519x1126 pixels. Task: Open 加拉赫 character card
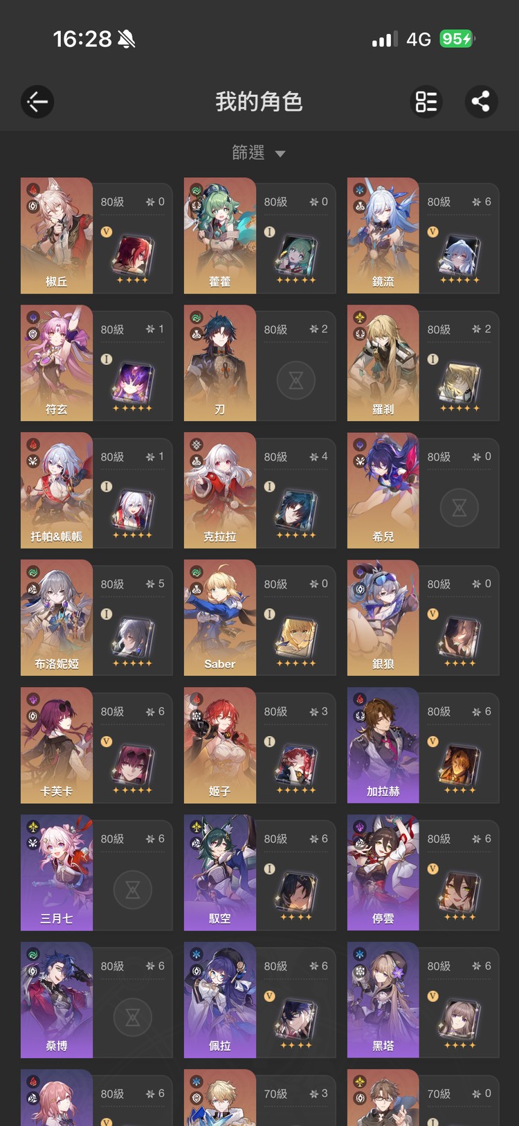(x=423, y=745)
